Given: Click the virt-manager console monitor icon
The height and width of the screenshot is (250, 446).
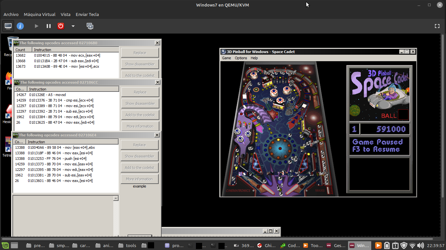Looking at the screenshot, I should point(8,26).
